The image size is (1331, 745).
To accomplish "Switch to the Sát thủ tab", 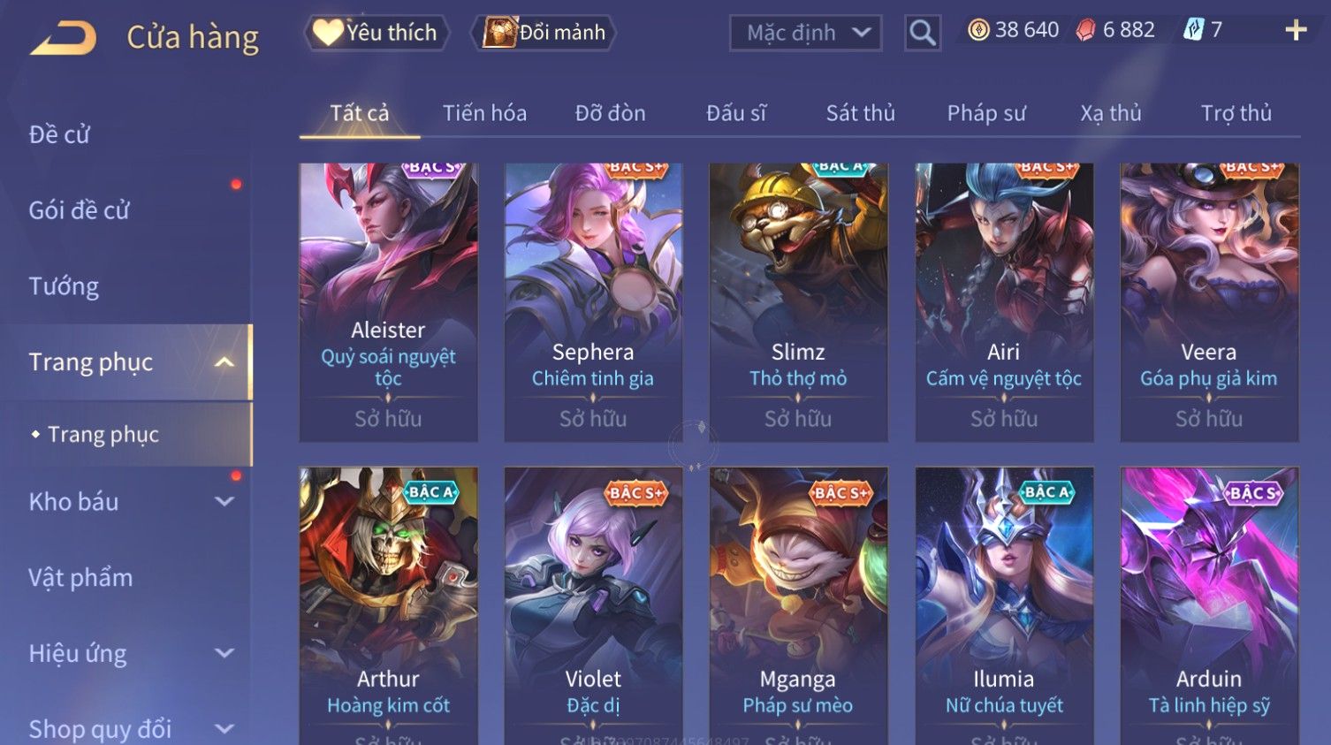I will [x=860, y=113].
